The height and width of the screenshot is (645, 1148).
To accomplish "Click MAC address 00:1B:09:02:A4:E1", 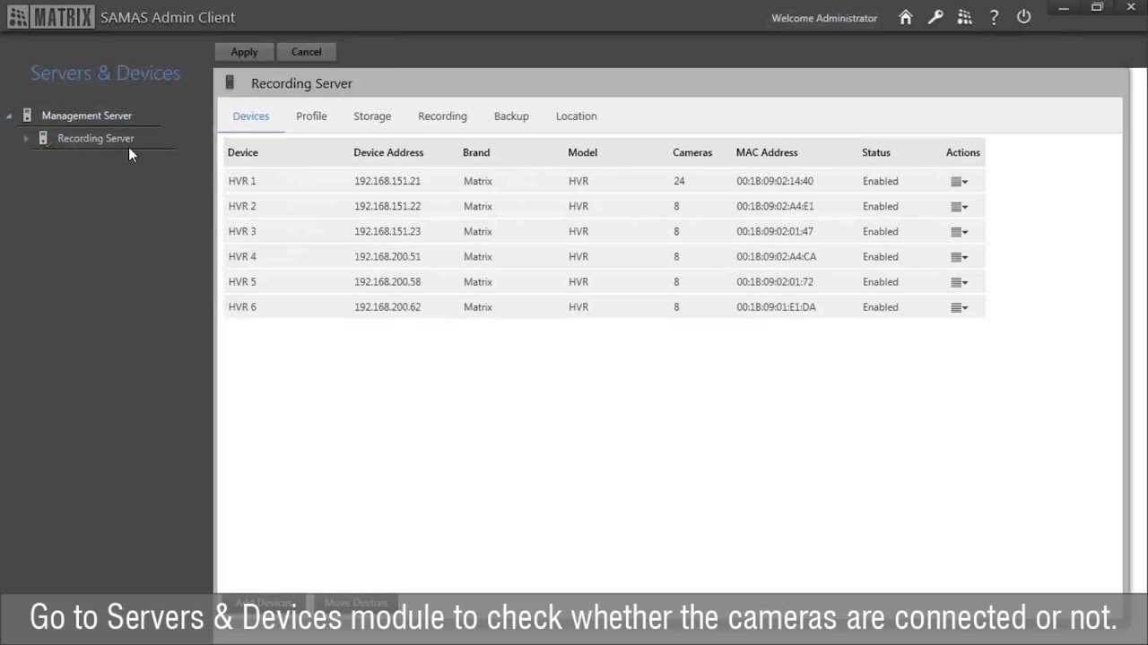I will 776,206.
